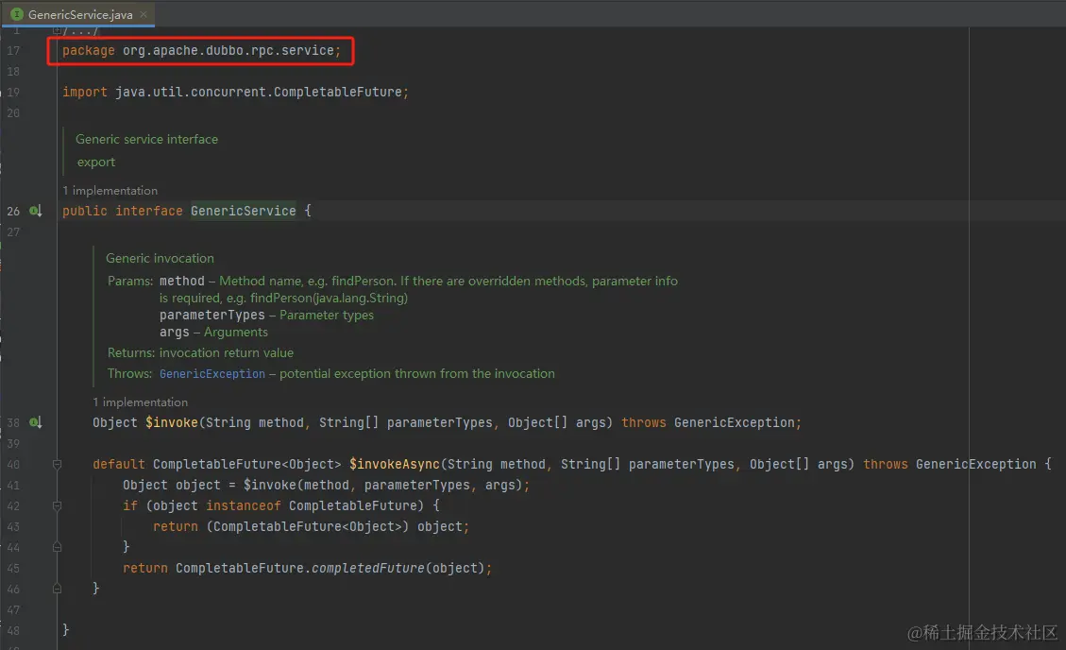Click the fold end marker at line 44

(x=57, y=547)
